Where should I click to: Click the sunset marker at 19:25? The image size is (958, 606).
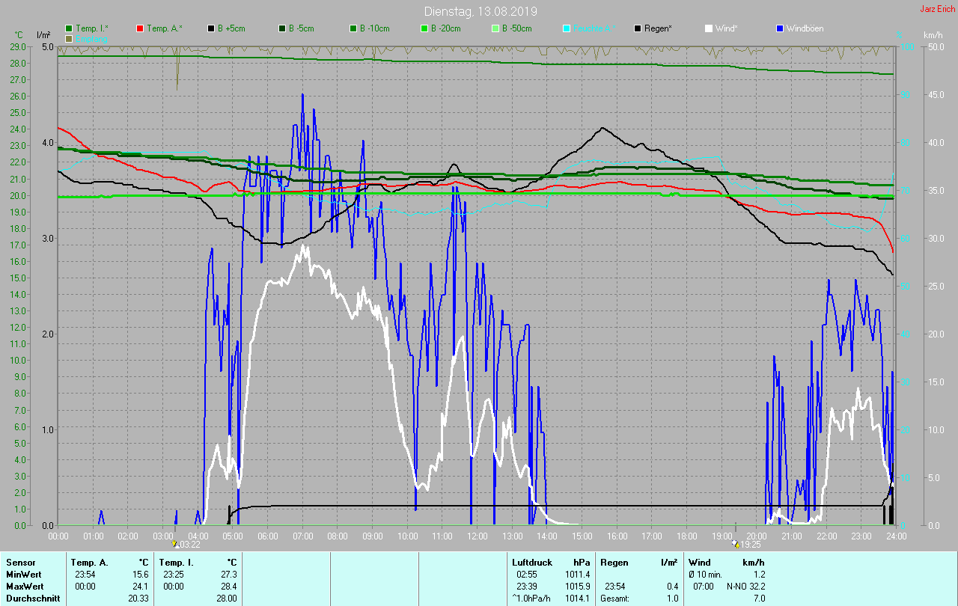(x=736, y=544)
